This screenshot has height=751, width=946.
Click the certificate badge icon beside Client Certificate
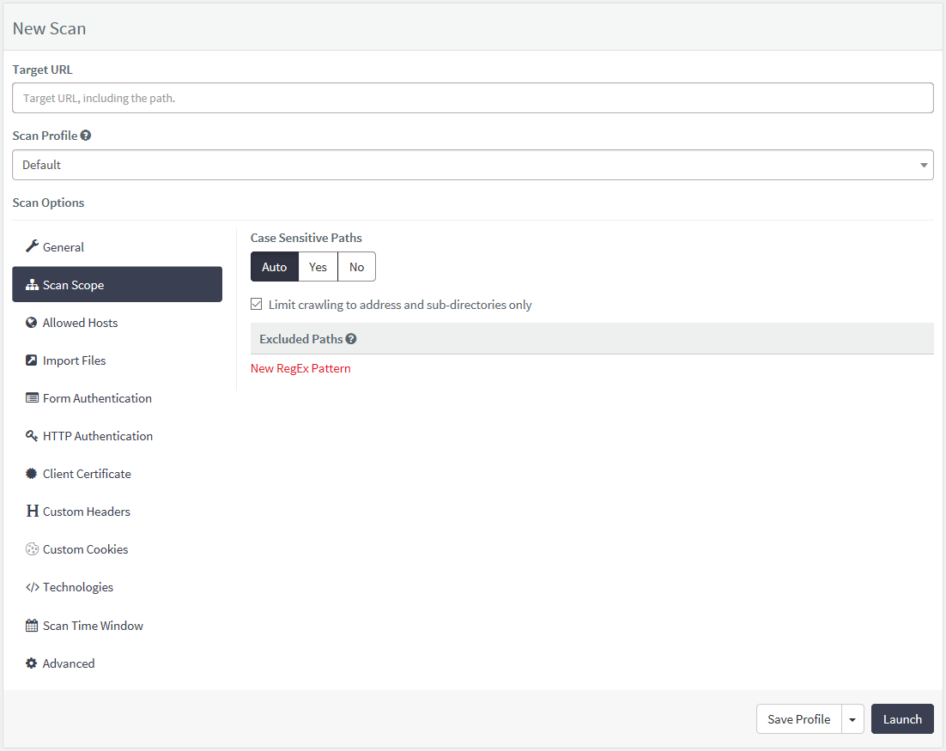coord(32,474)
